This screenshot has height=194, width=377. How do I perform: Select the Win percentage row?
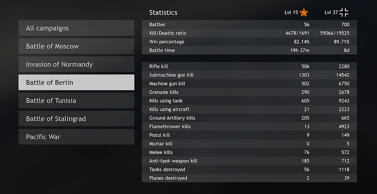249,42
